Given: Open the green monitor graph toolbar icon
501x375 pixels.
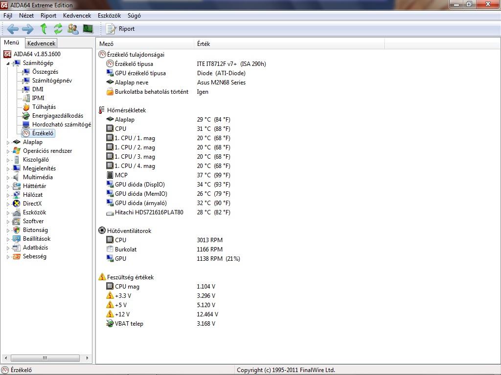Looking at the screenshot, I should pyautogui.click(x=88, y=29).
